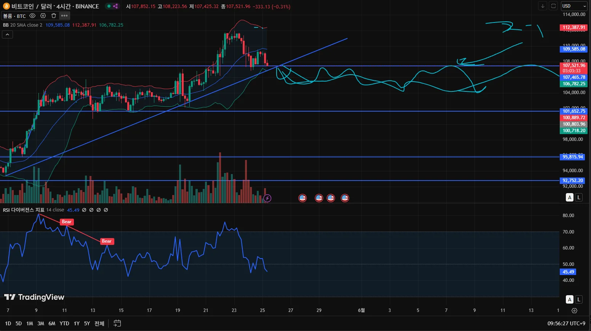Switch to 5Y time range
591x331 pixels.
[87, 323]
